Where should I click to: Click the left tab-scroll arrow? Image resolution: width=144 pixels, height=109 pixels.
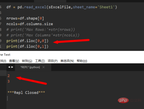[x=9, y=67]
